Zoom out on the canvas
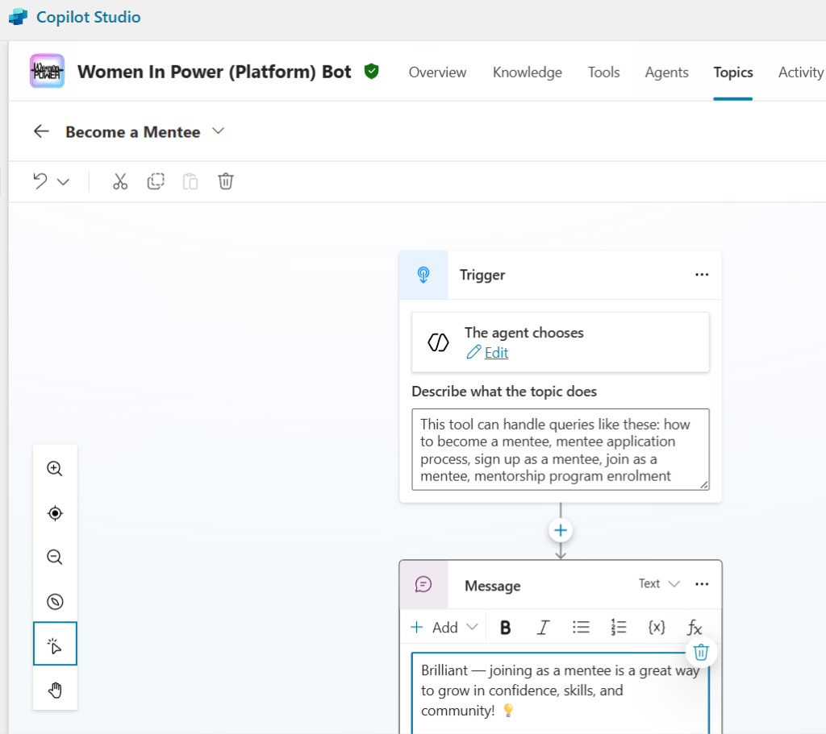 coord(55,558)
